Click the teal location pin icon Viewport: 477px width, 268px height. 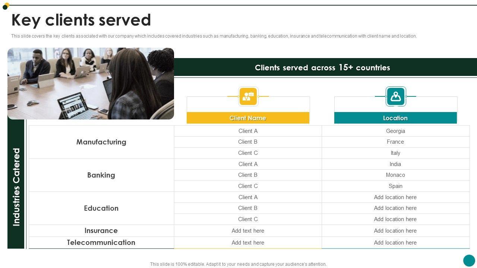(x=395, y=96)
